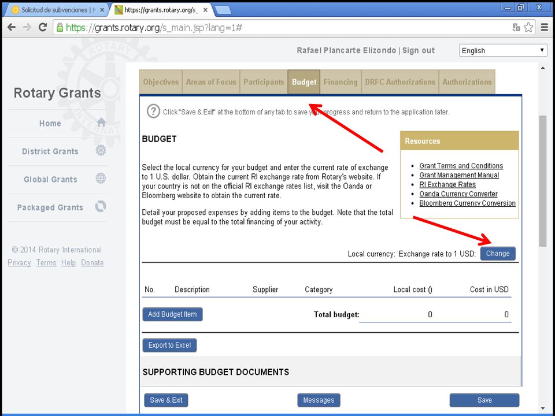The image size is (555, 416).
Task: Close the Solicitud de subvenciones tab
Action: click(x=102, y=10)
